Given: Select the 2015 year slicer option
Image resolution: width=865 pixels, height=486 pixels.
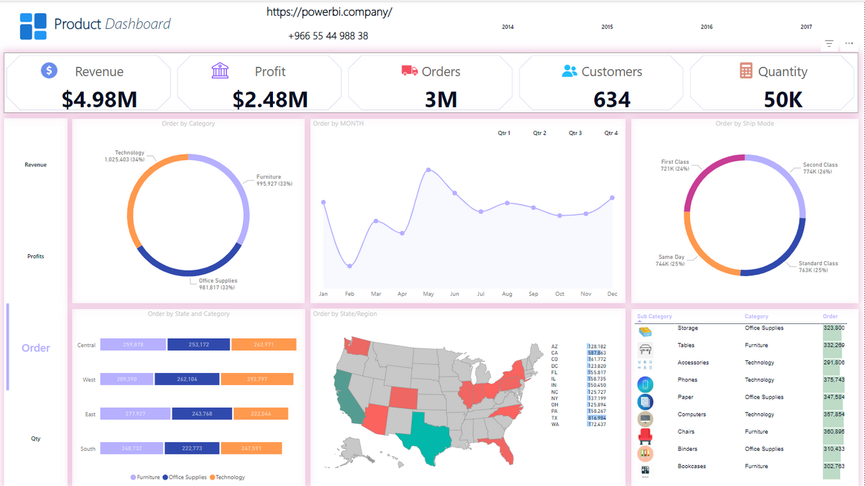Looking at the screenshot, I should click(607, 27).
